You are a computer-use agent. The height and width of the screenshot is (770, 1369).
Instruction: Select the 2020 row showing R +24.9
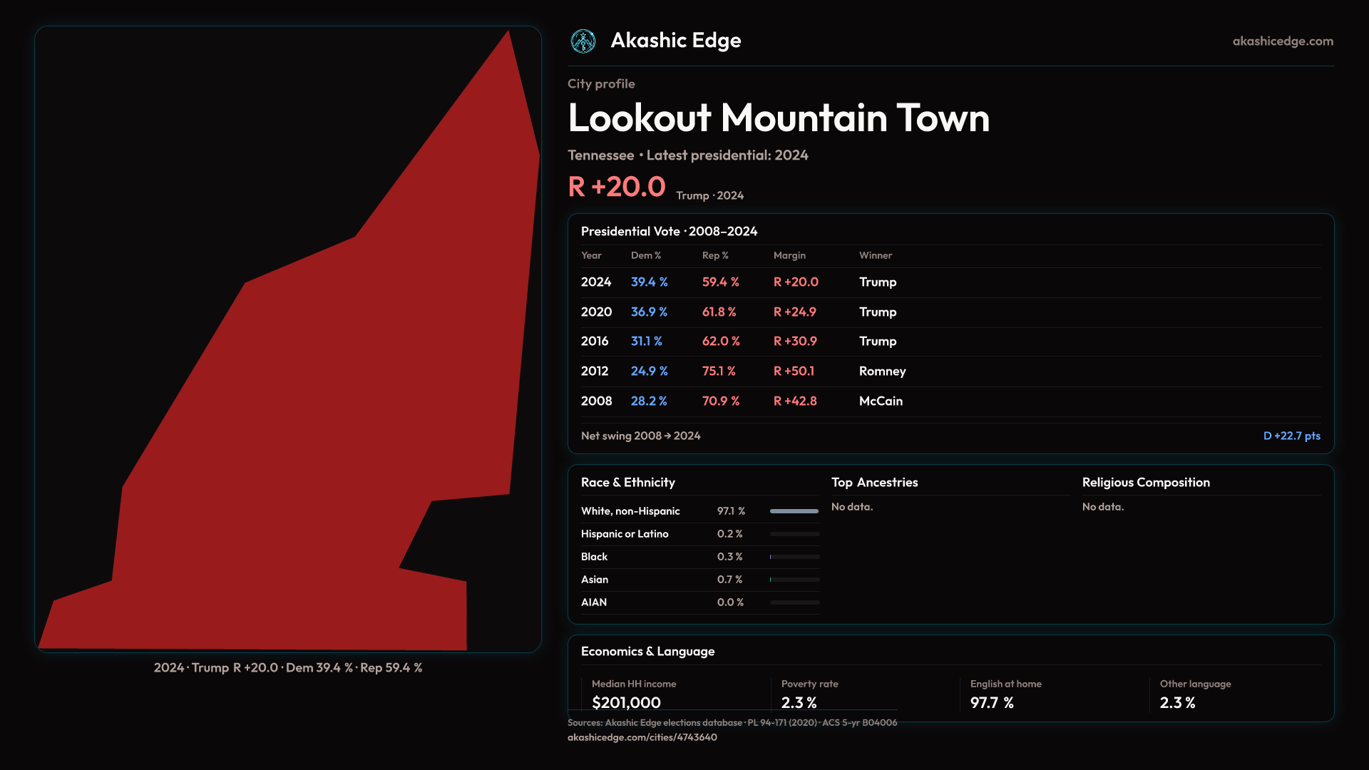(x=794, y=312)
